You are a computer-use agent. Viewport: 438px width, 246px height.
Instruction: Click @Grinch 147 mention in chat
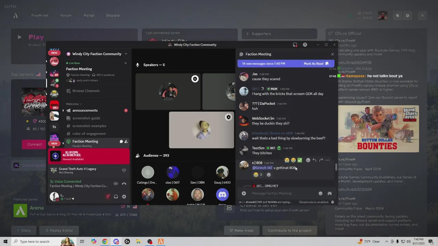[262, 168]
